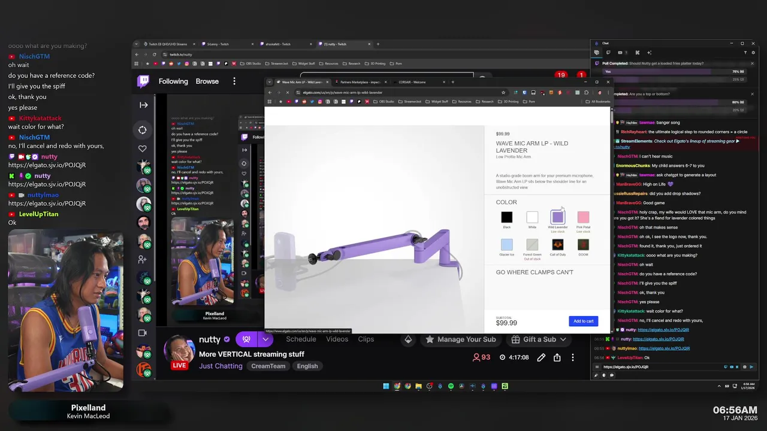Select the Call of Duty edition swatch
Image resolution: width=767 pixels, height=431 pixels.
(558, 245)
